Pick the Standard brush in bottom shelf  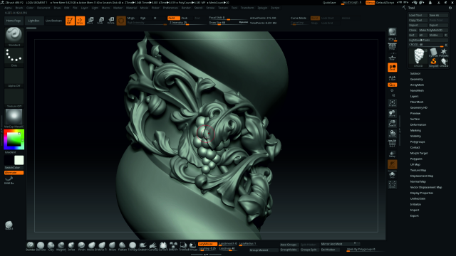click(x=30, y=247)
